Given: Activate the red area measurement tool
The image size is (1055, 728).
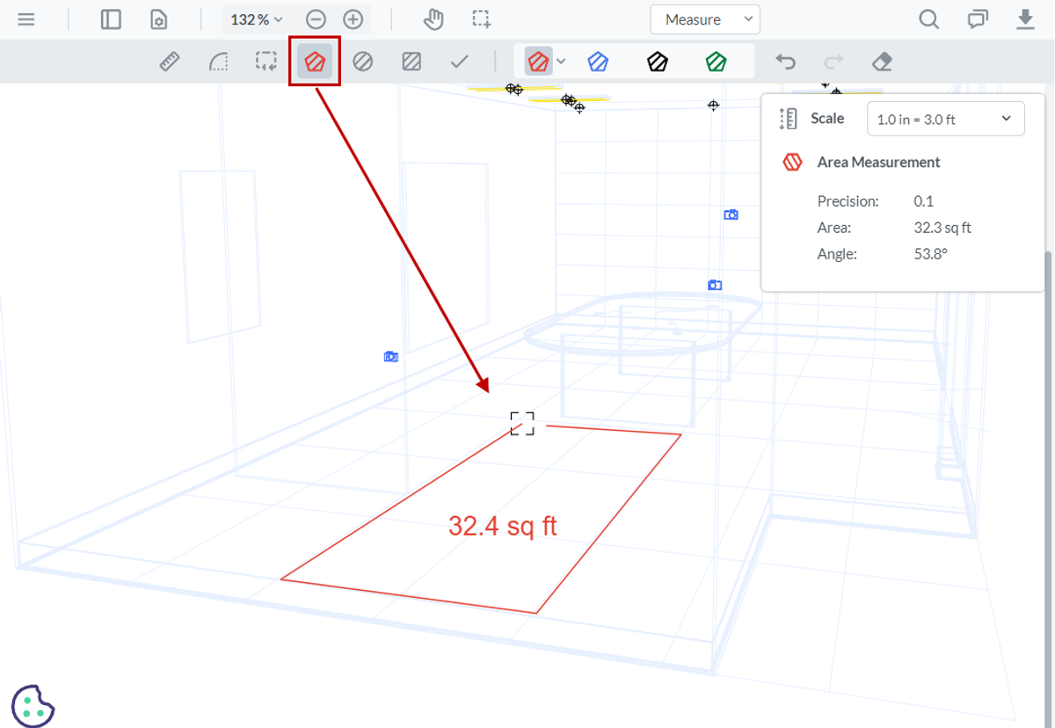Looking at the screenshot, I should [x=314, y=62].
